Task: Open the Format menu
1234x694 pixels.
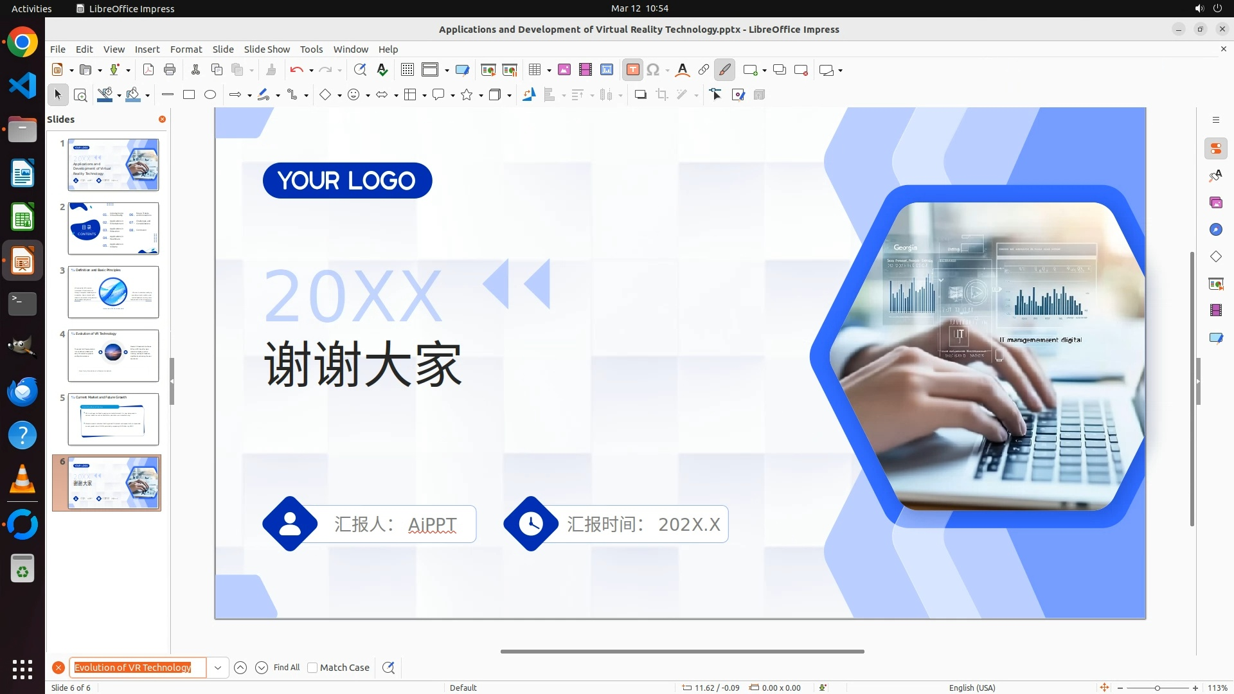Action: (186, 49)
